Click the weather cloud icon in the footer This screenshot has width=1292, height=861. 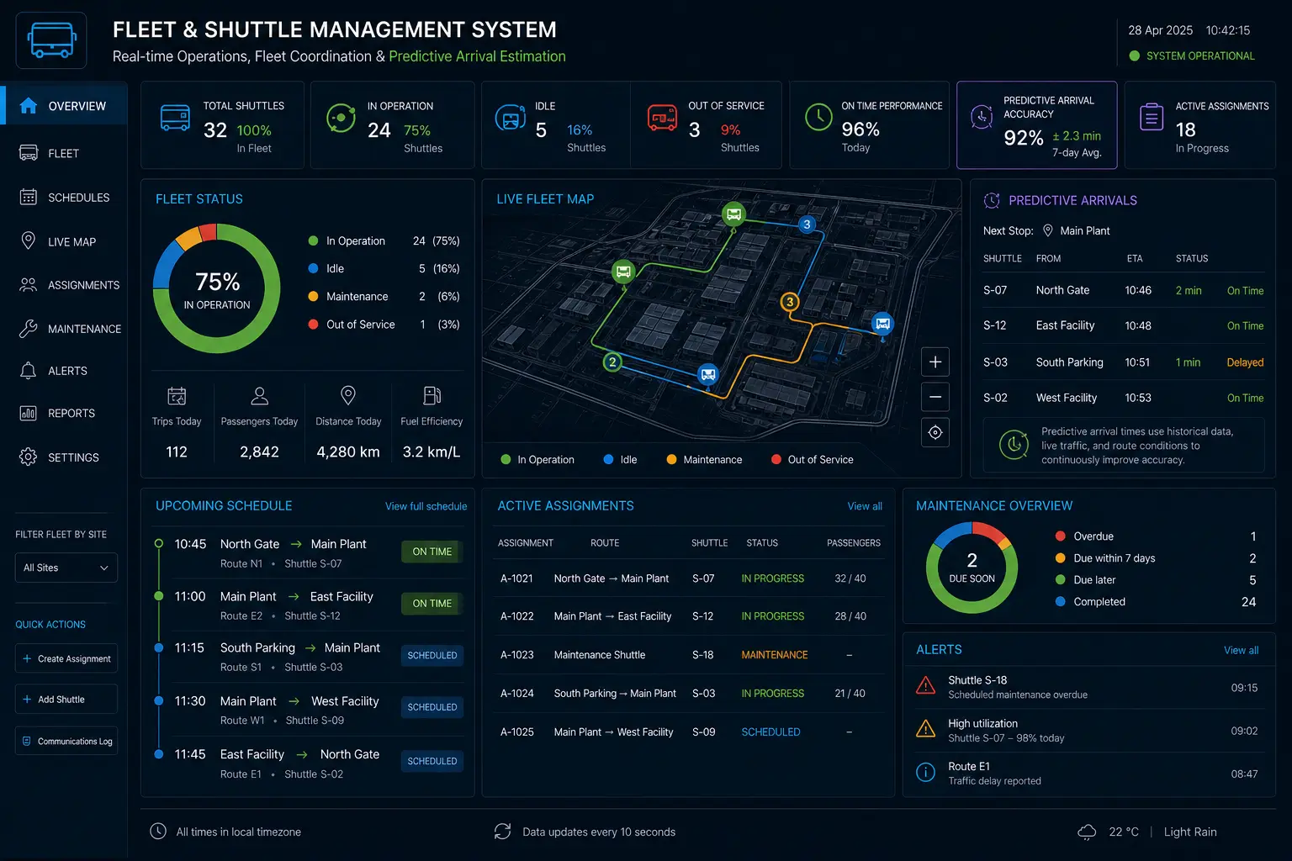point(1087,832)
